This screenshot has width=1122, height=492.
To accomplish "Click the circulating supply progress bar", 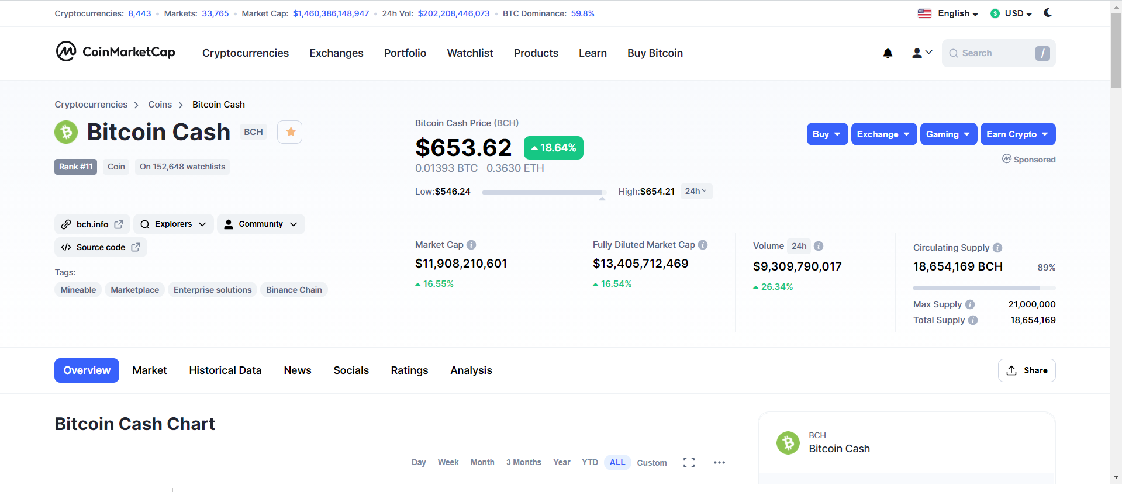I will (x=984, y=288).
